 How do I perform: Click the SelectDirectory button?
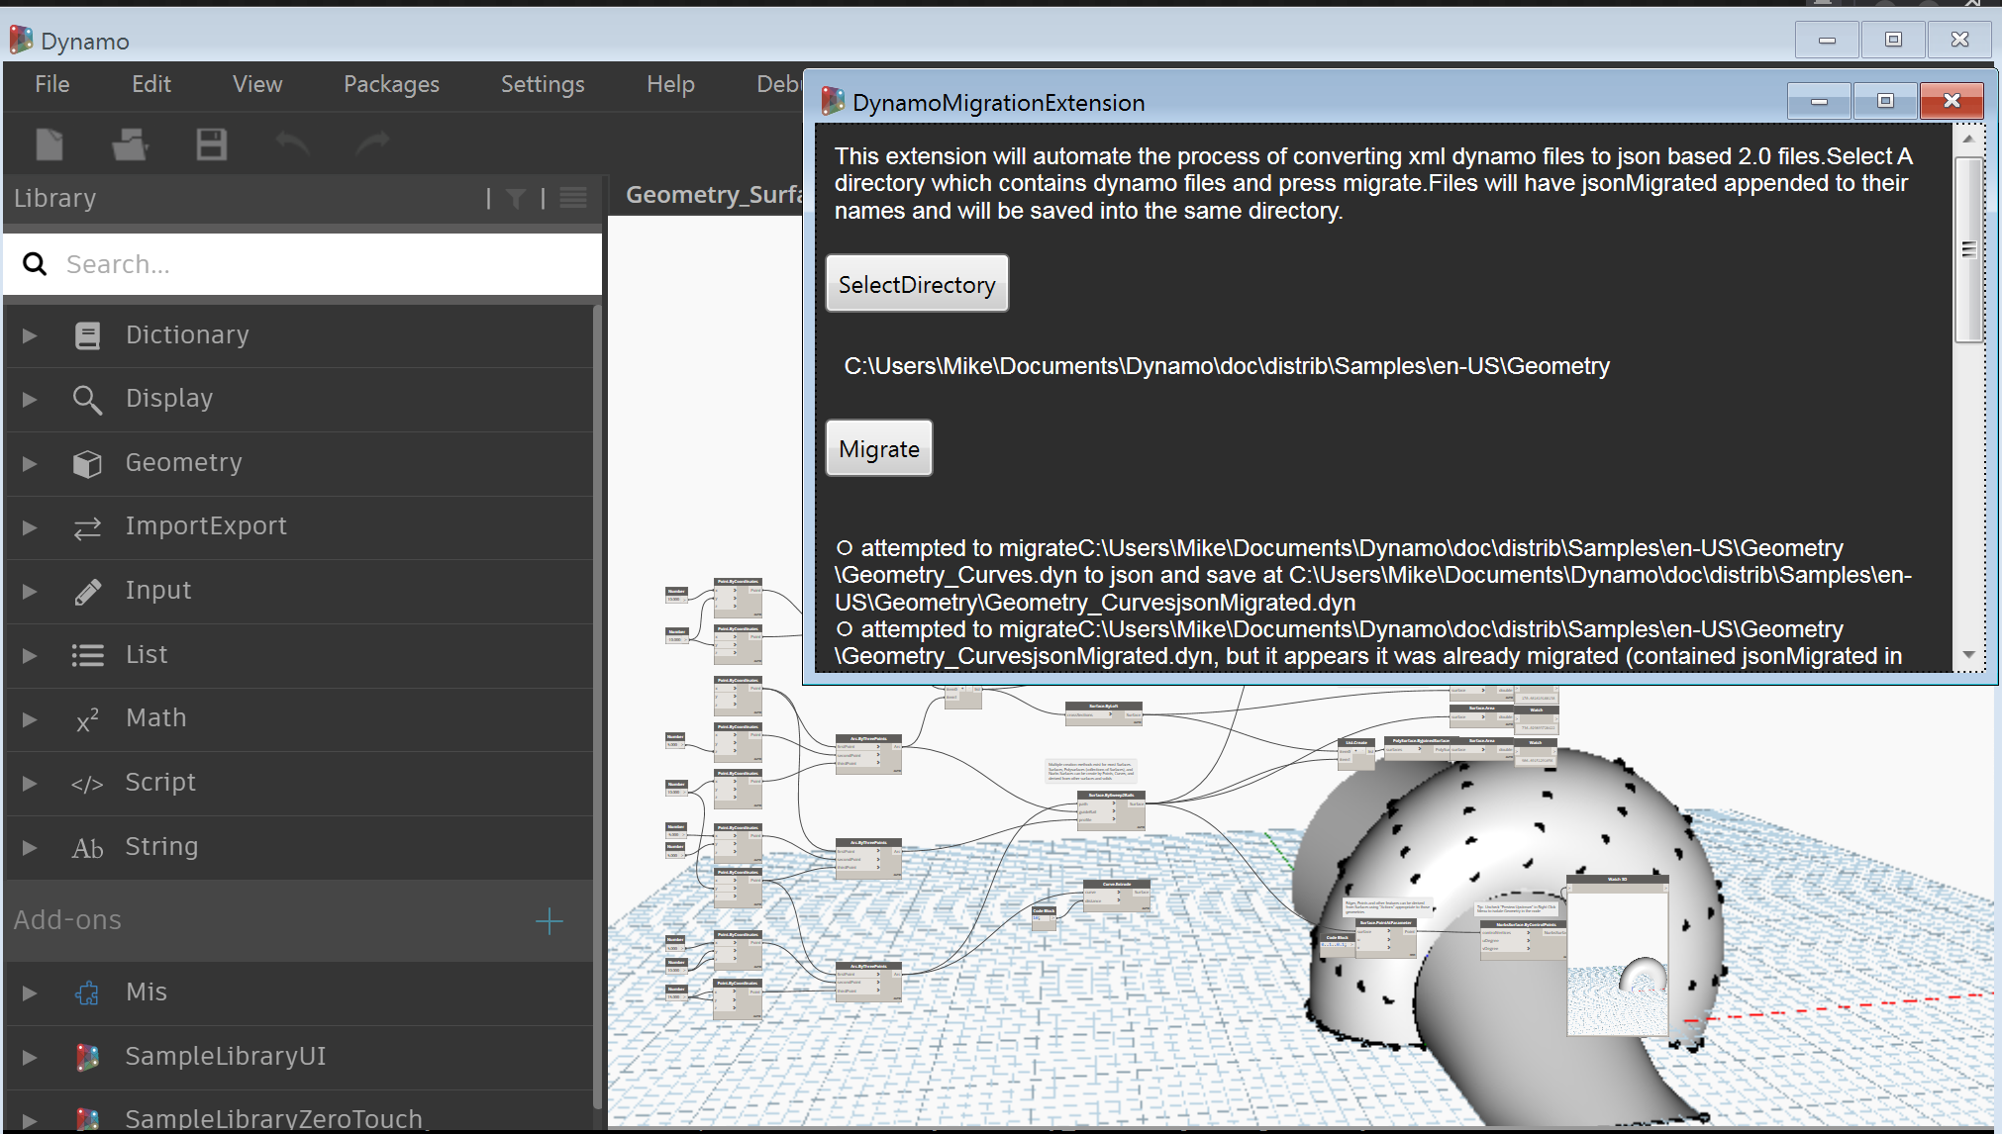tap(917, 284)
